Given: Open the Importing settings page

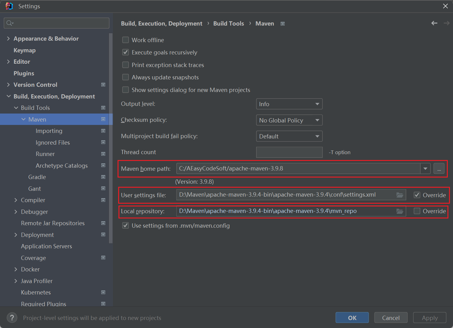Looking at the screenshot, I should coord(49,131).
